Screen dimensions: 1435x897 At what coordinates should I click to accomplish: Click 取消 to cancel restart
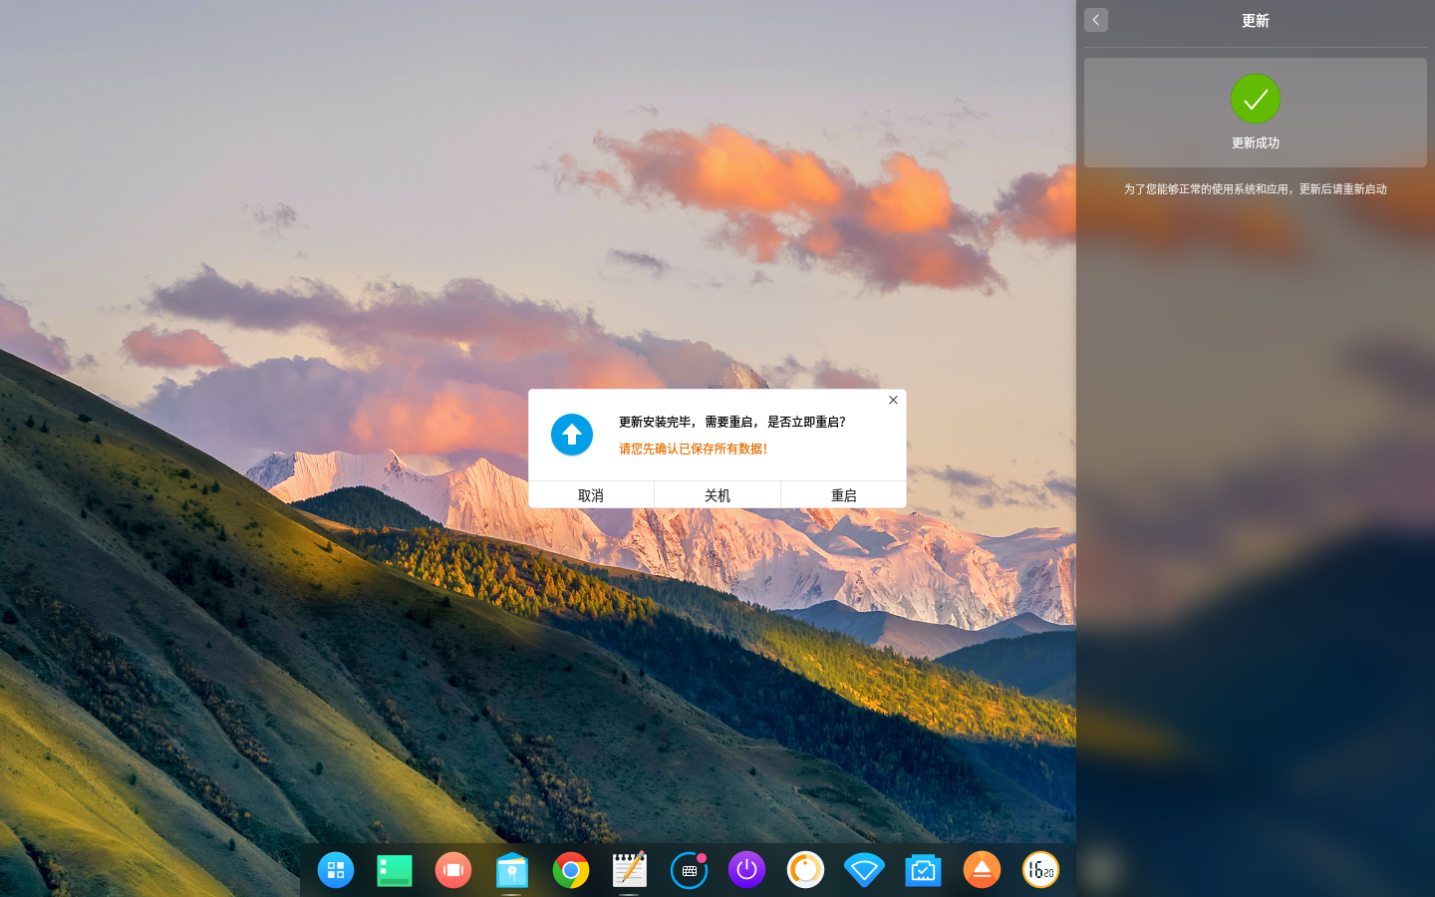click(x=591, y=495)
